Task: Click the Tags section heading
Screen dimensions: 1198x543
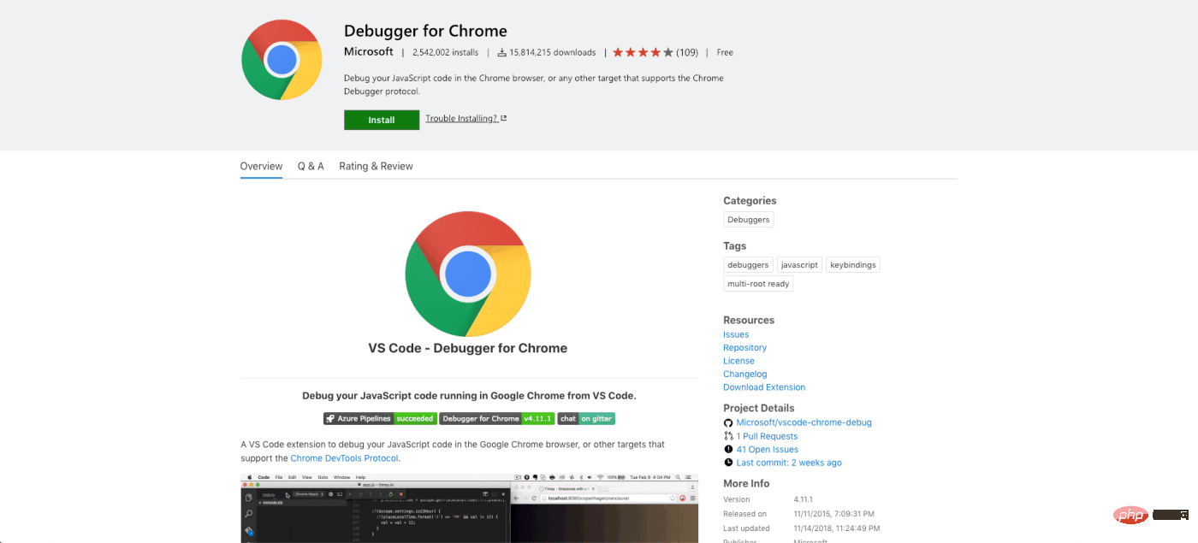Action: [735, 246]
